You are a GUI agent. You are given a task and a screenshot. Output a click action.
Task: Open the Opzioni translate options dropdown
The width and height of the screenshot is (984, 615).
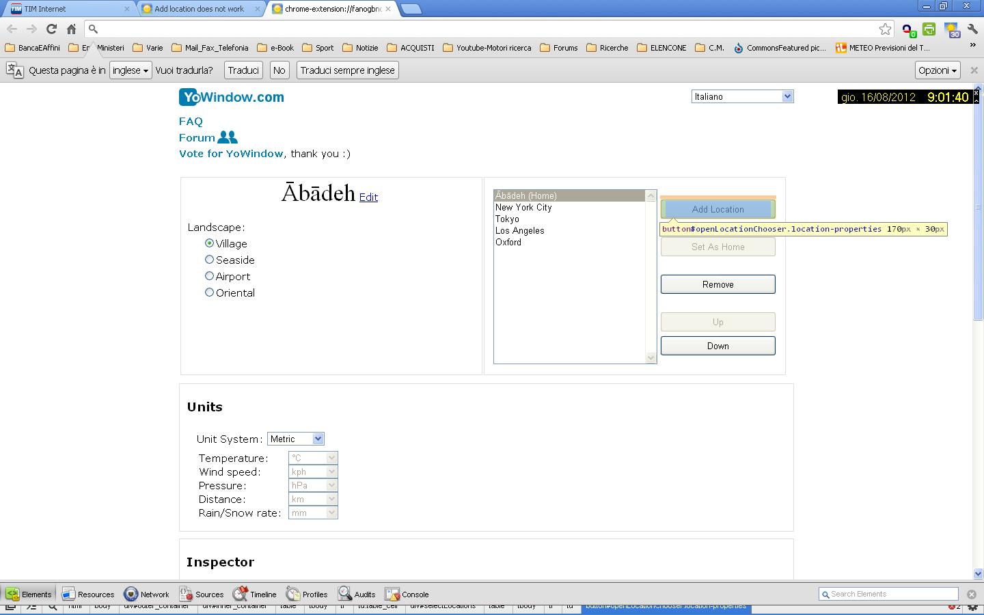pos(937,70)
